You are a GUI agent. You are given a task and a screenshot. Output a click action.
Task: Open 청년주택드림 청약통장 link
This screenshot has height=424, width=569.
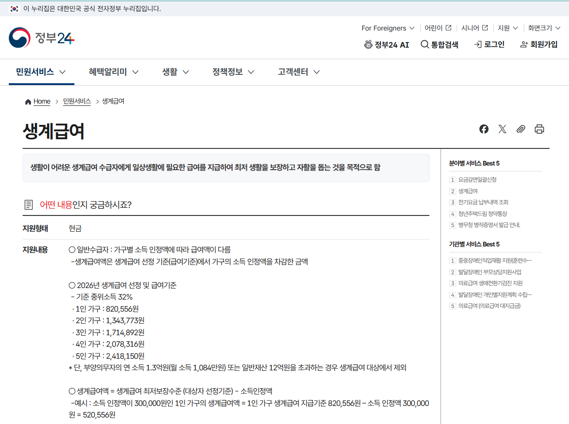[483, 214]
